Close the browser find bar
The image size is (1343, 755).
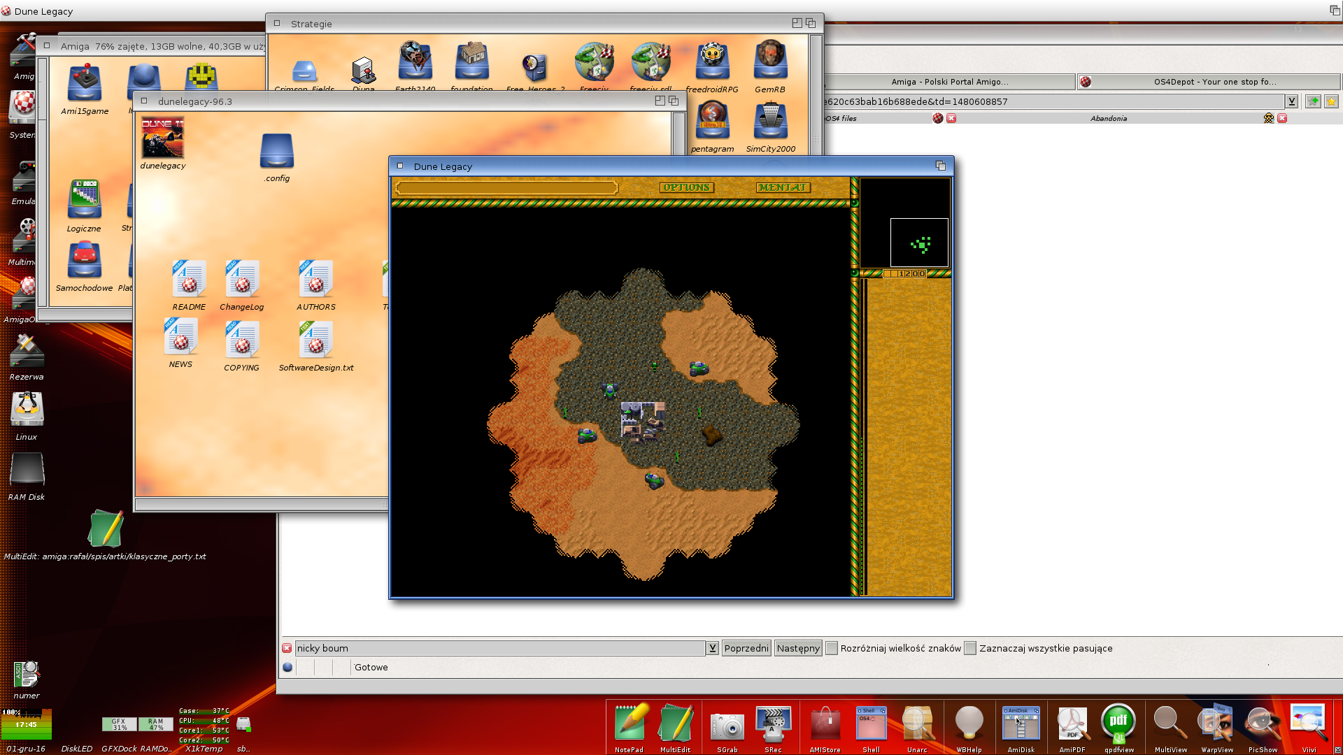(287, 648)
